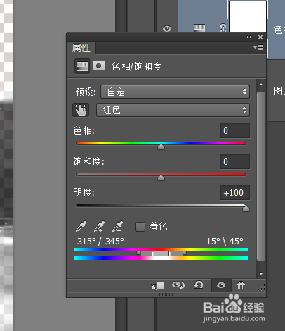The width and height of the screenshot is (285, 331).
Task: Click the link icon beside the layer mask
Action: [223, 27]
